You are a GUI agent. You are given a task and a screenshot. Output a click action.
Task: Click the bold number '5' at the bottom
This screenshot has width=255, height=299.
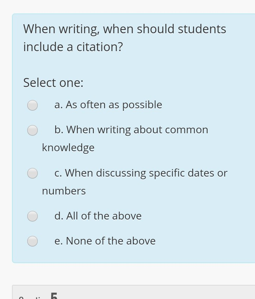pos(54,296)
